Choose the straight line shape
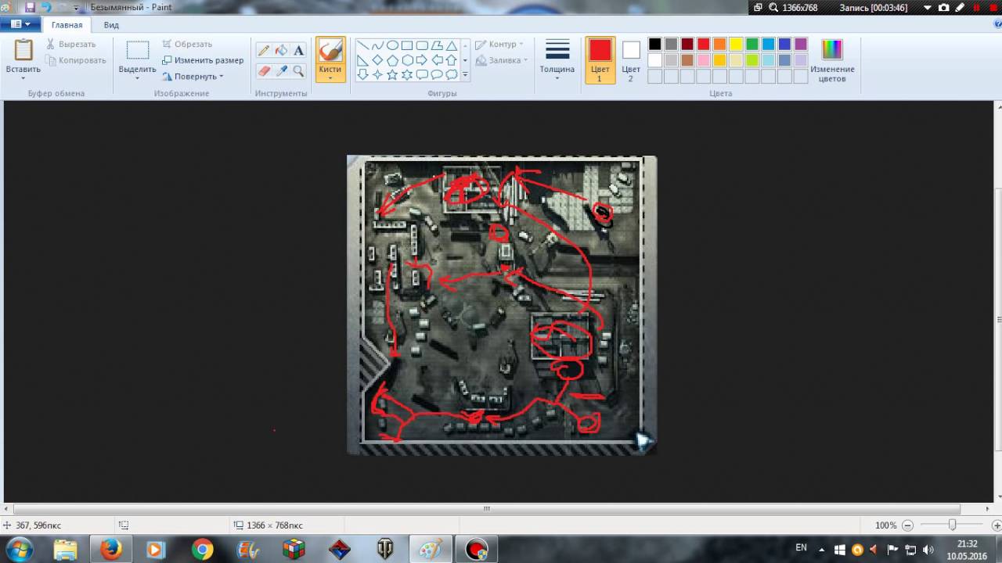The height and width of the screenshot is (563, 1002). point(363,45)
